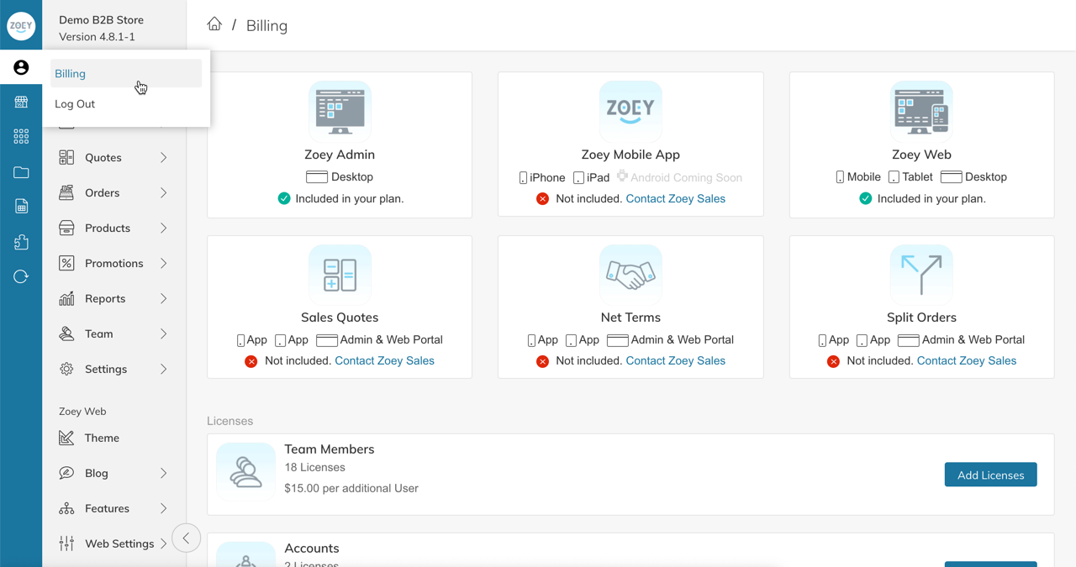Open the user account icon in the rail
Screen dimensions: 1076x567
tap(21, 67)
